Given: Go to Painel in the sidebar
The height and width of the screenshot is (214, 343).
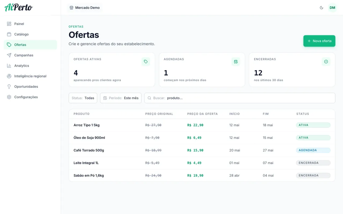Looking at the screenshot, I should point(30,24).
